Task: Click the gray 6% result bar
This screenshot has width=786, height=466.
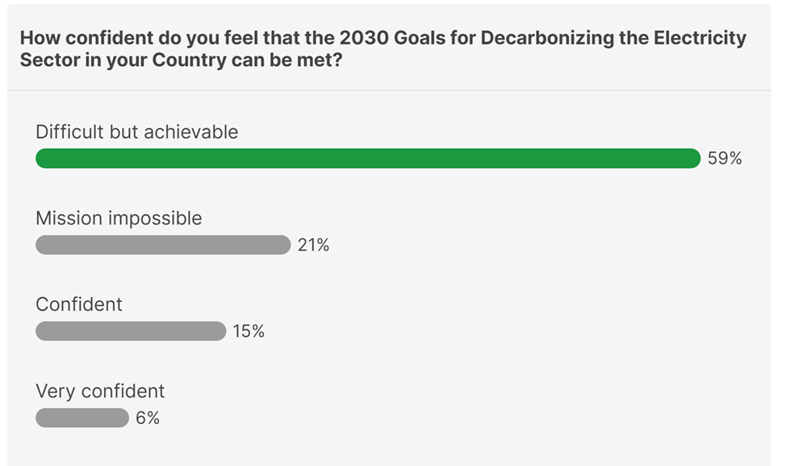Action: 82,418
